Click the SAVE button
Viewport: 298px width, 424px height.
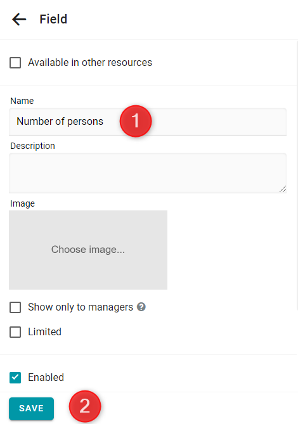[31, 408]
